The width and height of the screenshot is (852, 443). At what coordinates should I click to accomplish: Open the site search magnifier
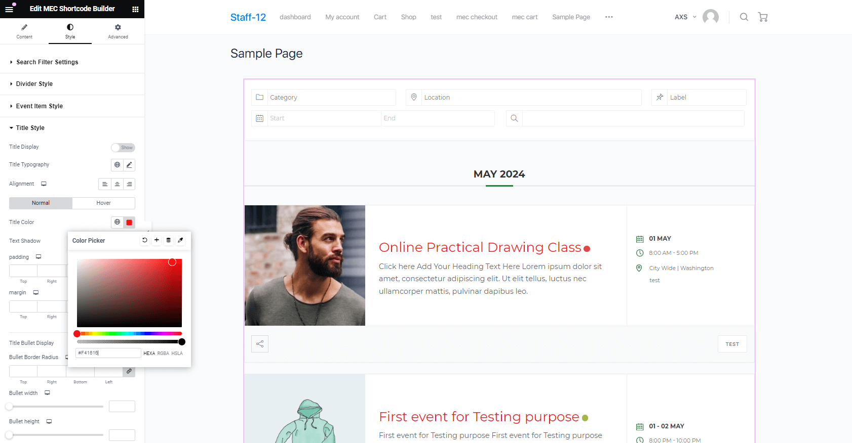coord(744,17)
